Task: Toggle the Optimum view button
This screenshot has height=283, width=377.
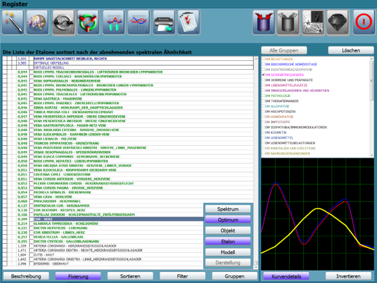Action: coord(228,220)
